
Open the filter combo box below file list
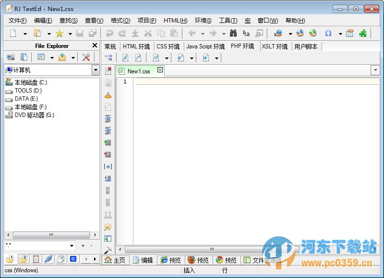click(x=72, y=246)
